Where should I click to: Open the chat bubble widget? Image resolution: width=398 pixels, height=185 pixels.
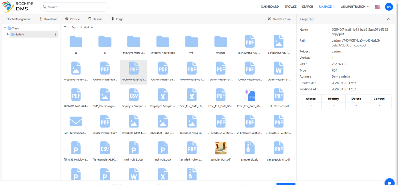click(x=389, y=182)
